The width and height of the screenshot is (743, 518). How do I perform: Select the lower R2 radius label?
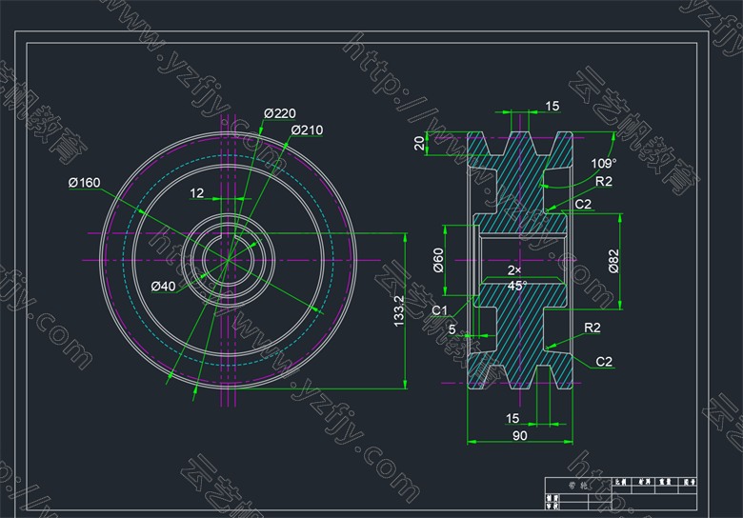(x=592, y=328)
